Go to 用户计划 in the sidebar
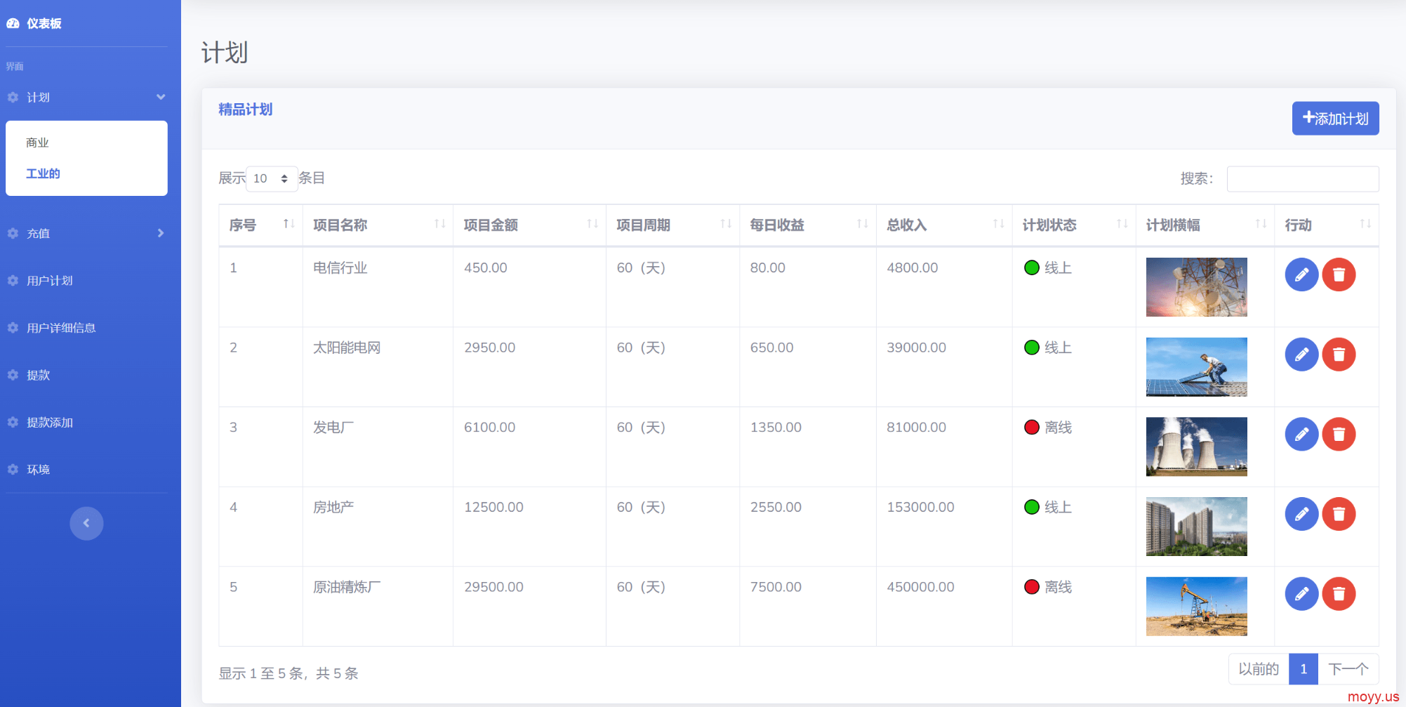1406x707 pixels. tap(50, 280)
